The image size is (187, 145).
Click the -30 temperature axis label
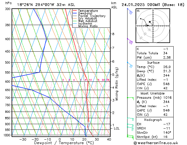click(x=23, y=139)
